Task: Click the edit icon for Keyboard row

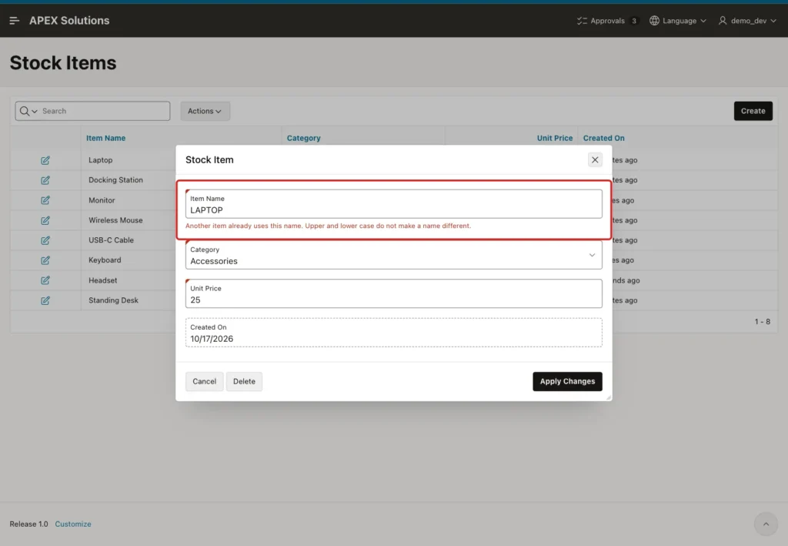Action: click(x=45, y=260)
